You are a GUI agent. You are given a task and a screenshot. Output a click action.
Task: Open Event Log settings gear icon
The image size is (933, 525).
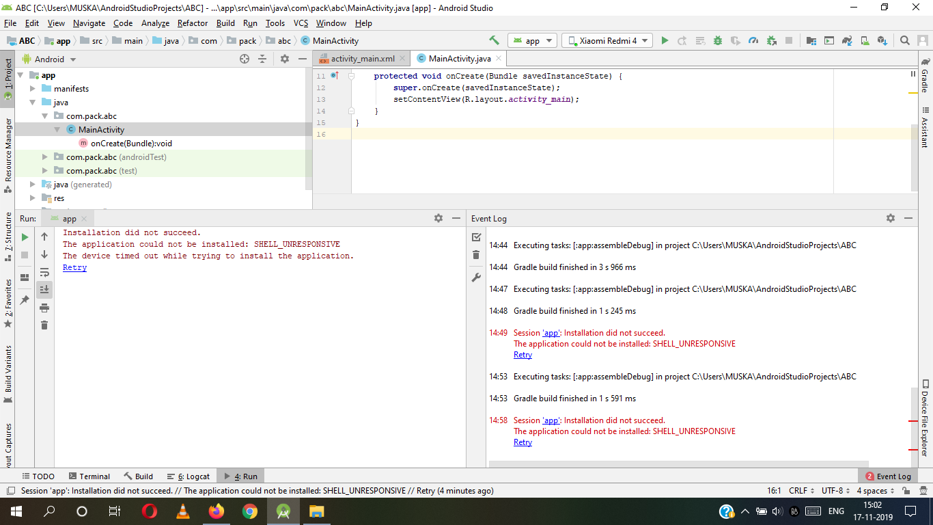[890, 218]
